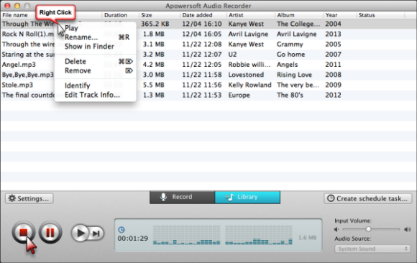
Task: Click year 2009 cell
Action: click(x=333, y=85)
